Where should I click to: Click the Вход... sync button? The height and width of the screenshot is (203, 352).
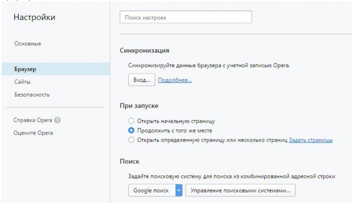tap(142, 80)
